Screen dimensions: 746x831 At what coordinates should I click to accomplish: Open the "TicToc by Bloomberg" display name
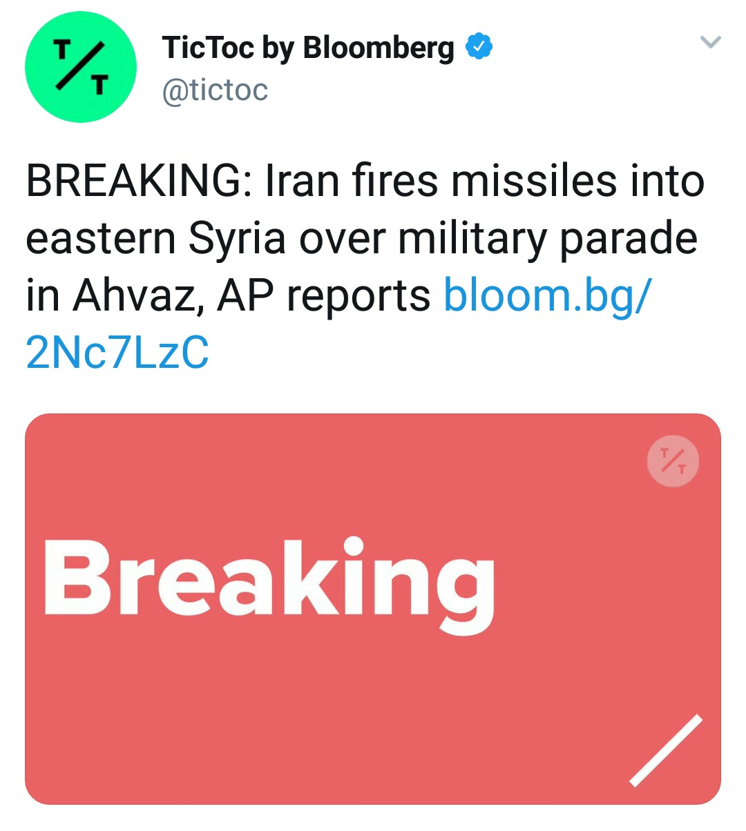[x=308, y=48]
